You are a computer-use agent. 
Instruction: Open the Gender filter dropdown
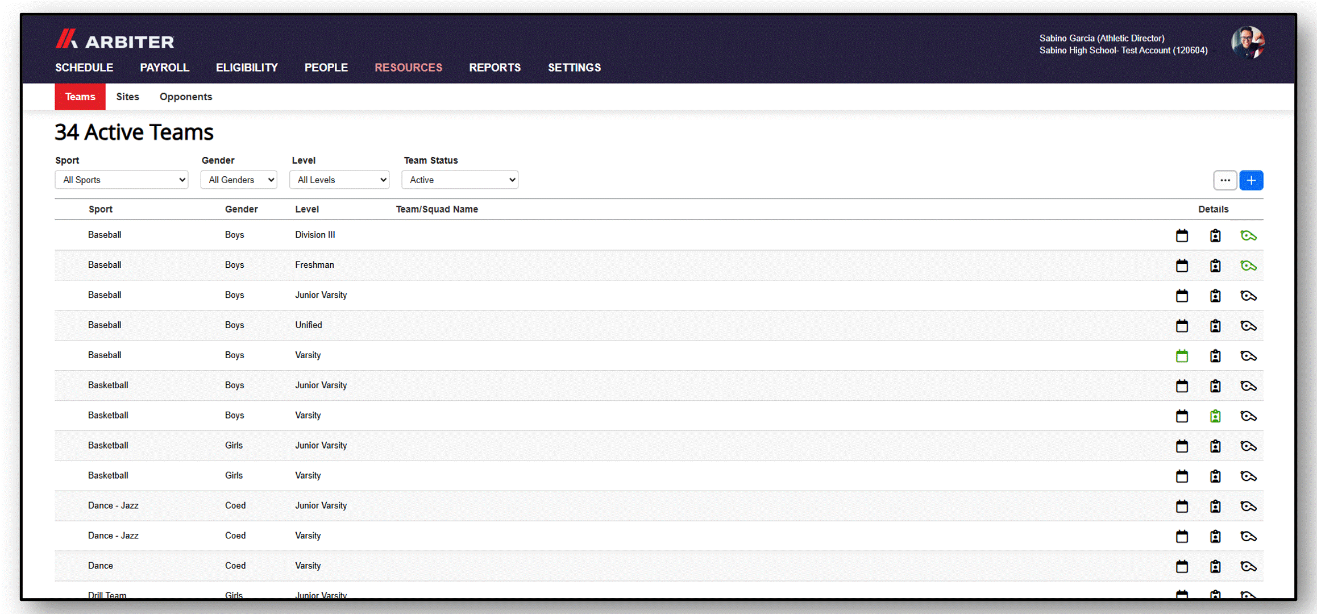click(x=239, y=180)
